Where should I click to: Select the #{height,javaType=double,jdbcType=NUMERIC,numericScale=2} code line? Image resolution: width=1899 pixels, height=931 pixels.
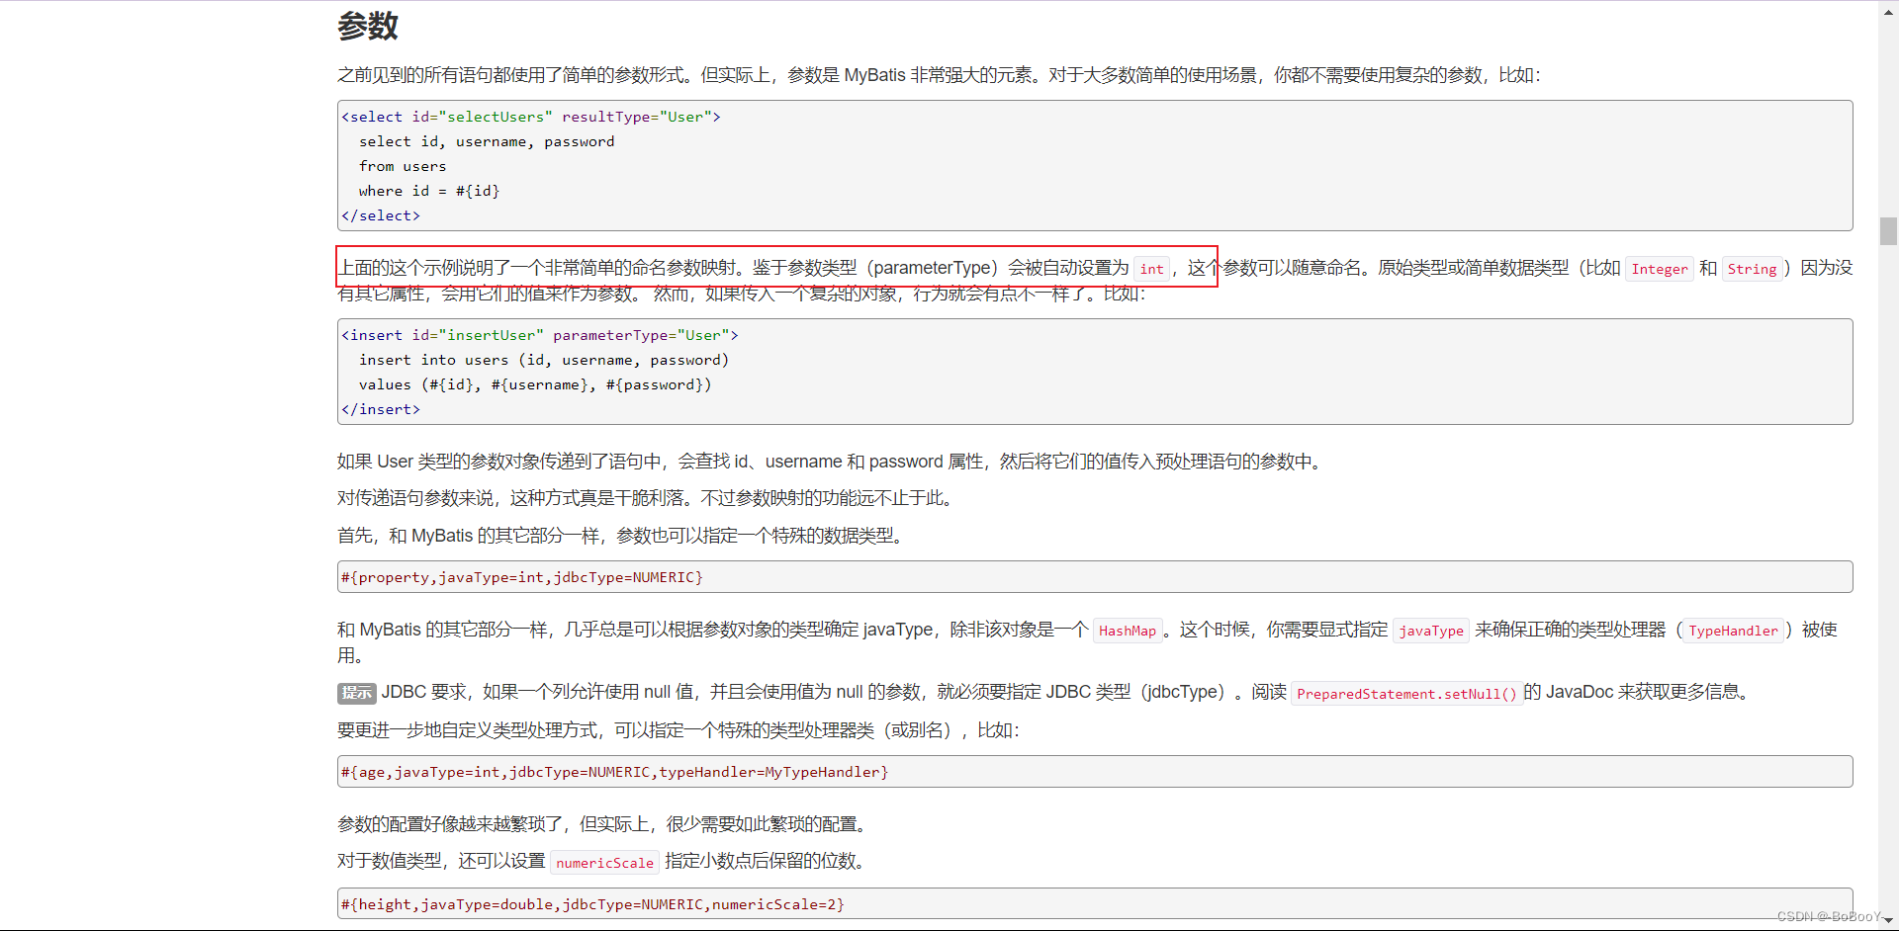click(591, 903)
